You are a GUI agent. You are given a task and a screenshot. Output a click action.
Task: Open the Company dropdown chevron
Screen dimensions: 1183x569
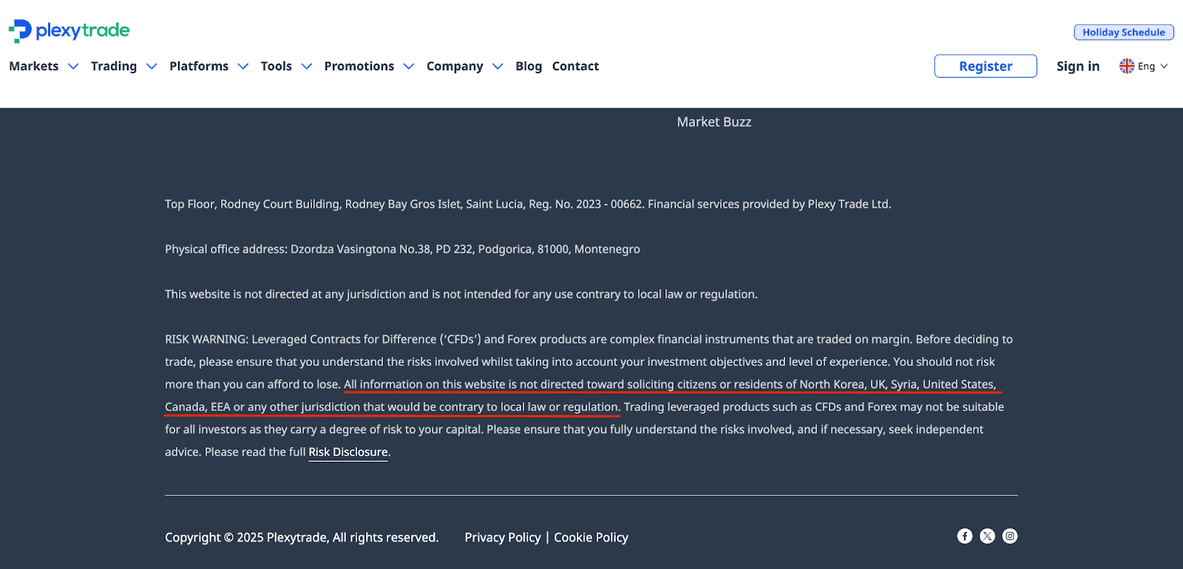pyautogui.click(x=498, y=67)
